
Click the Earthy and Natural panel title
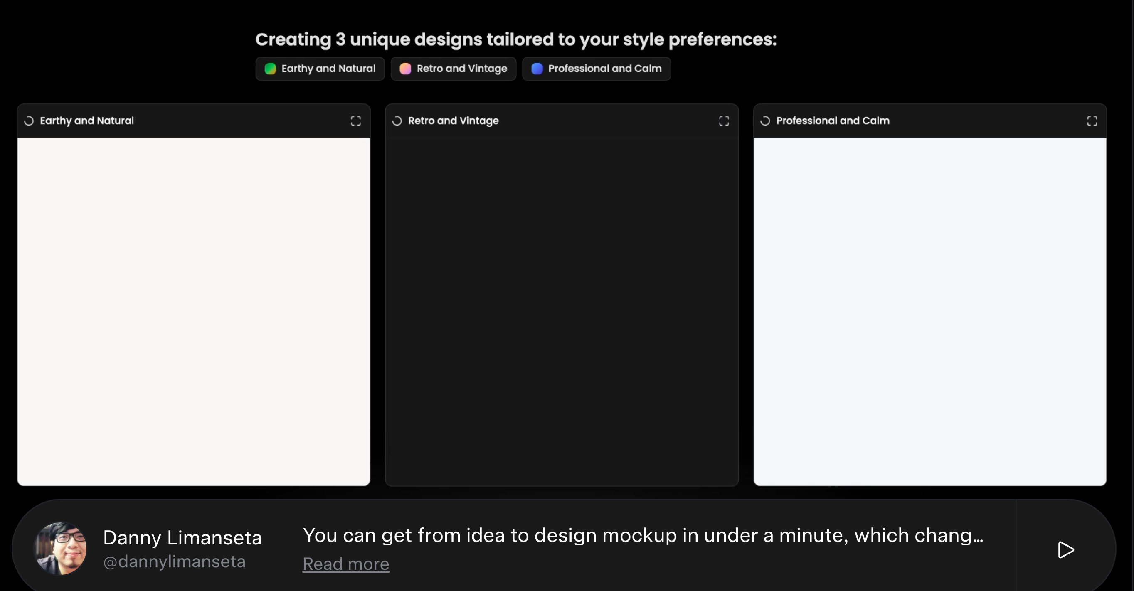tap(87, 121)
